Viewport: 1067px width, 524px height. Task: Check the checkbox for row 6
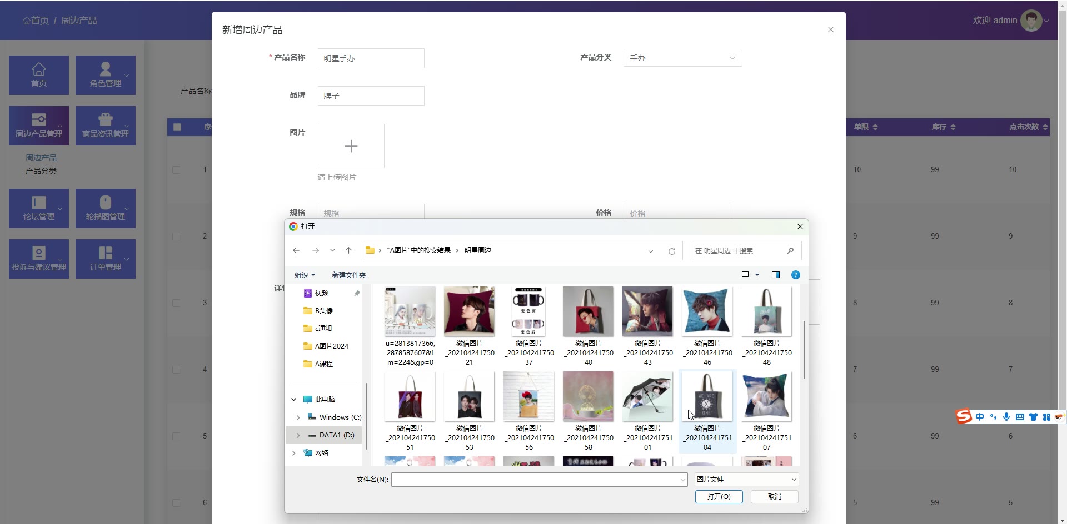[x=176, y=503]
